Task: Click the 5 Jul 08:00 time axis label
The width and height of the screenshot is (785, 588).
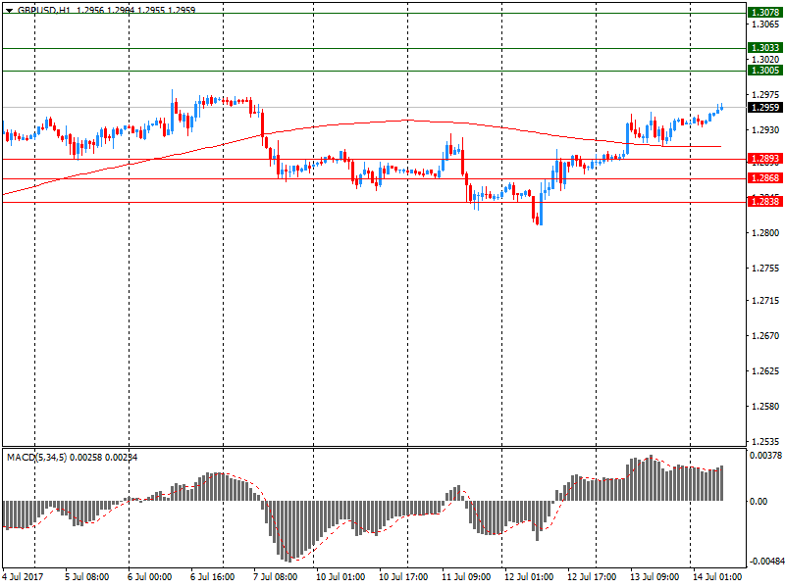Action: click(x=87, y=576)
